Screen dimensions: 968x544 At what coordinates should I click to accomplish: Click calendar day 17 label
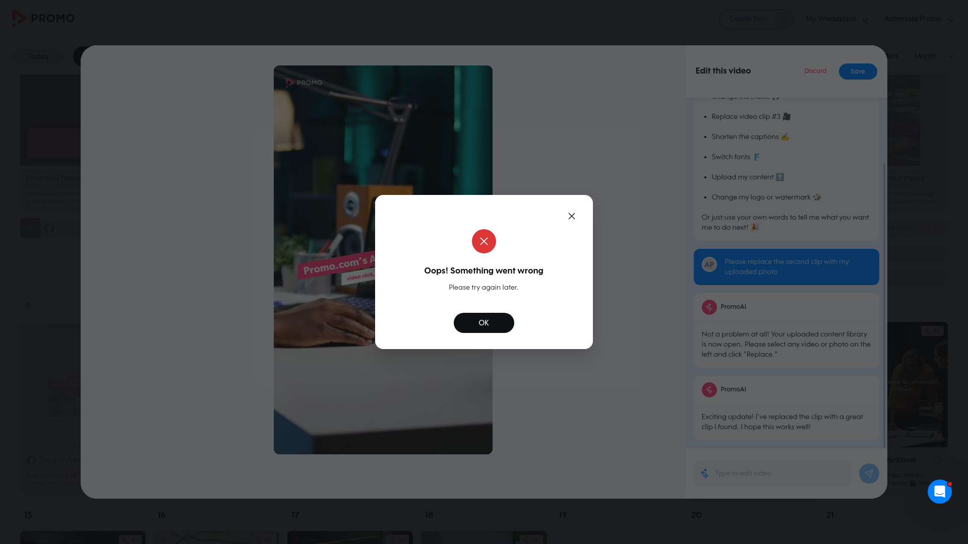(295, 515)
